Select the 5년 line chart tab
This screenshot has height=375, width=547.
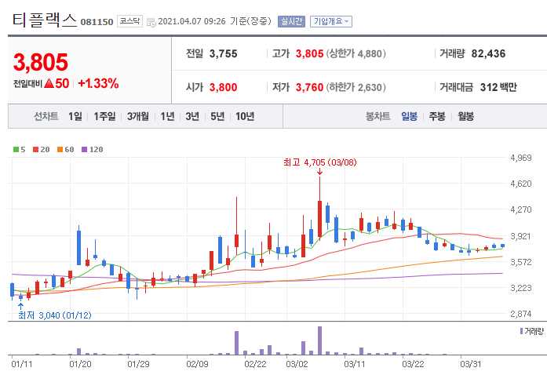coord(217,116)
